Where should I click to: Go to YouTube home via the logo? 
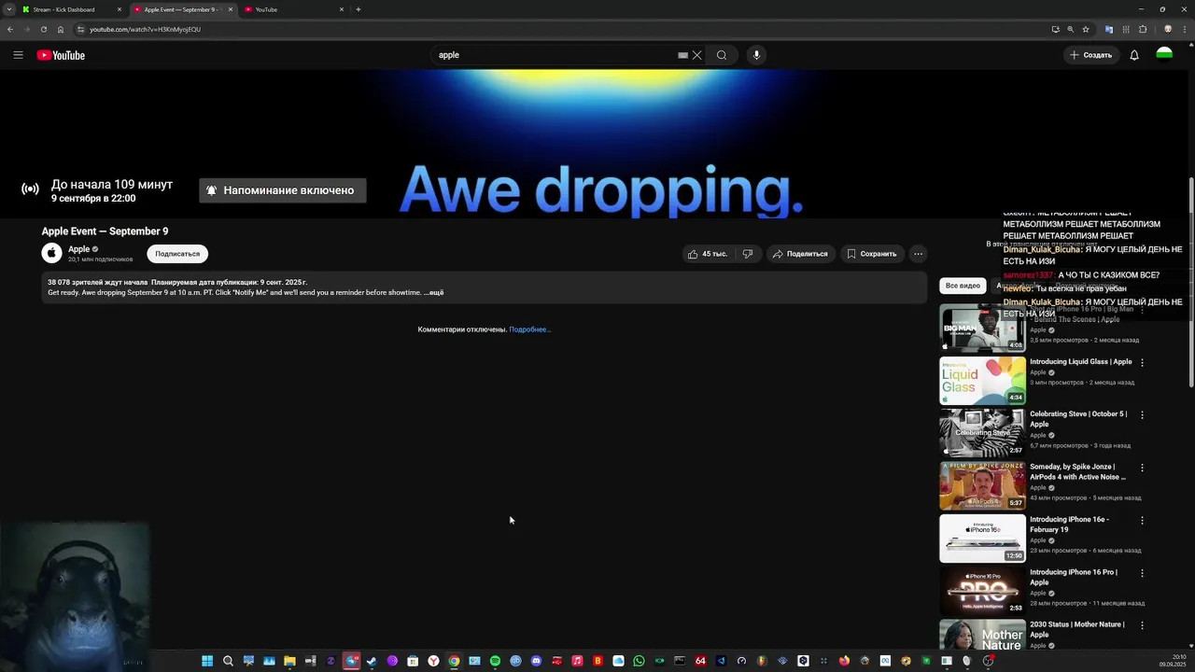[x=61, y=55]
